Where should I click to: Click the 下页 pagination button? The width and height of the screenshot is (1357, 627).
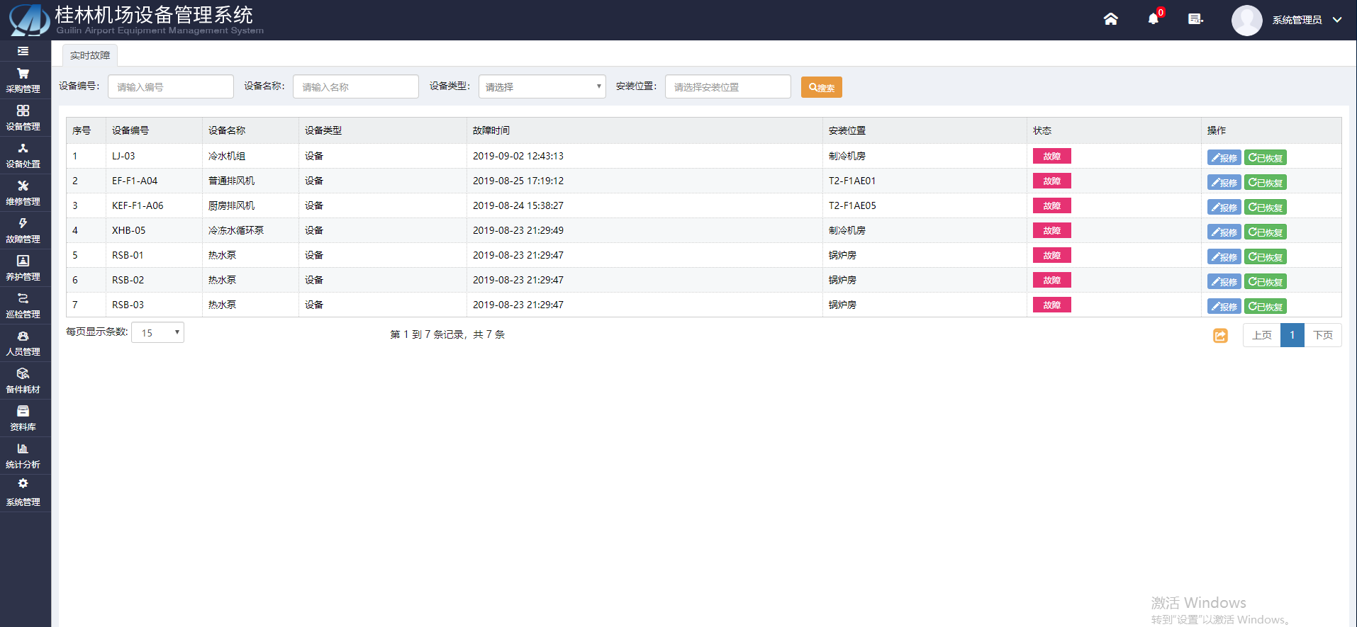(x=1322, y=335)
